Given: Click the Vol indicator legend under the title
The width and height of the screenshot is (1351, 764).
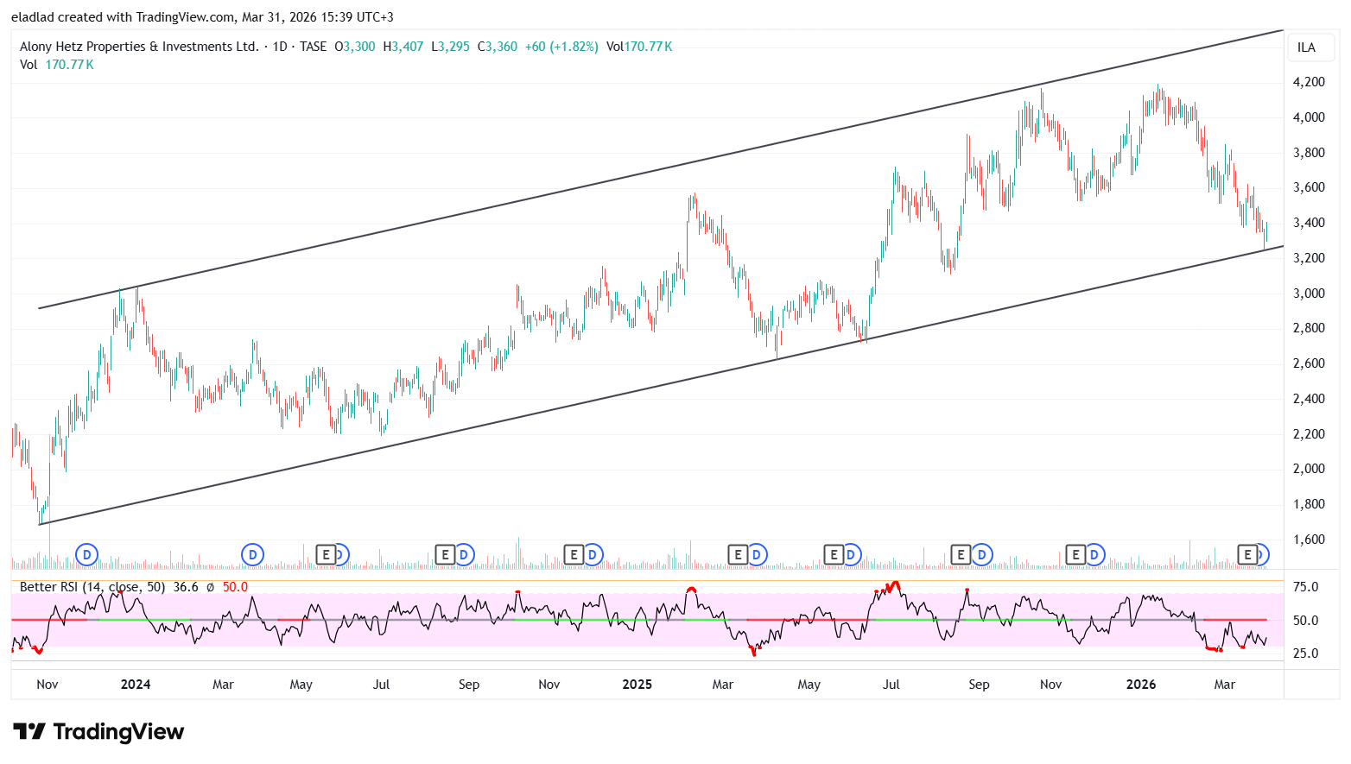Looking at the screenshot, I should [x=57, y=65].
